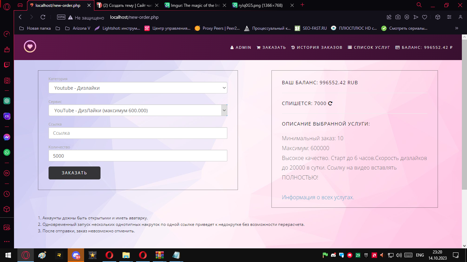Open СПИСОК УСЛУГ in the navigation
This screenshot has width=467, height=262.
pos(369,47)
